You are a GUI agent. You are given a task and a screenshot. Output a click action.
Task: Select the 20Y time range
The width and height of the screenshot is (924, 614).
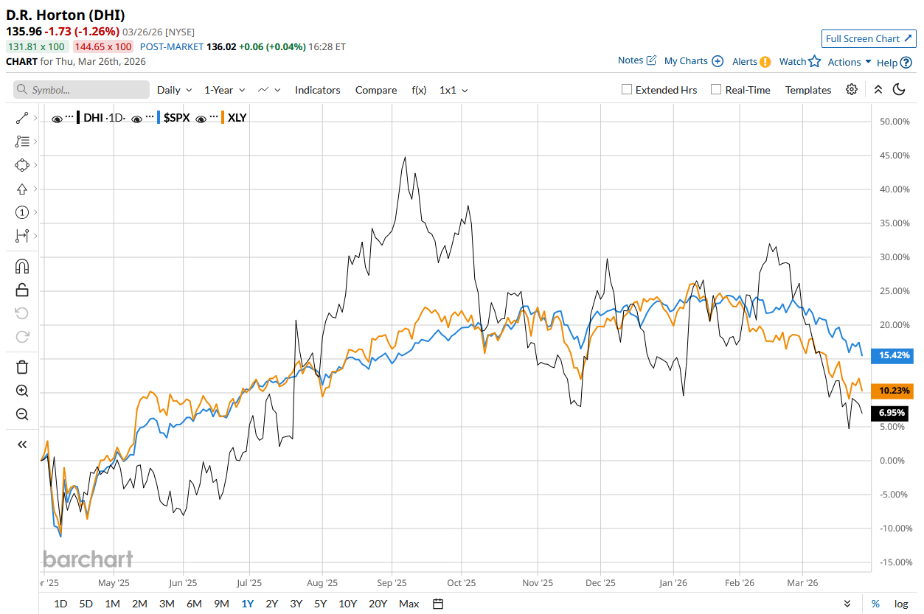[378, 604]
